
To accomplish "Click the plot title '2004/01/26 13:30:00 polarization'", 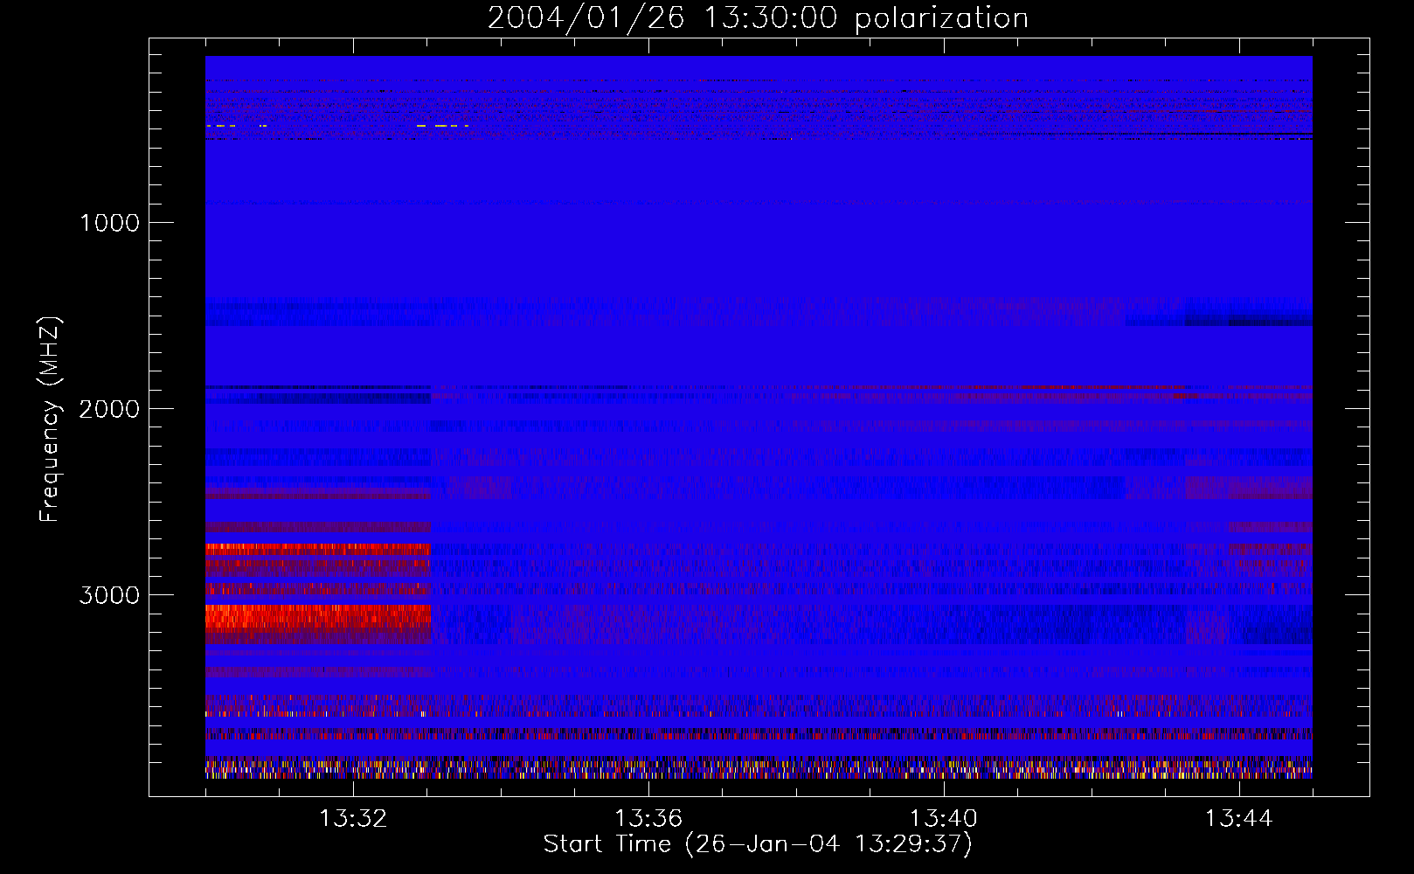I will 758,17.
